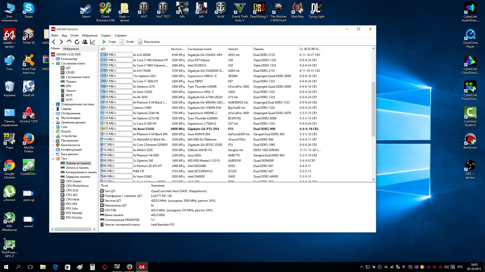This screenshot has width=485, height=272.
Task: Click the Mad Max desktop icon
Action: point(297,11)
